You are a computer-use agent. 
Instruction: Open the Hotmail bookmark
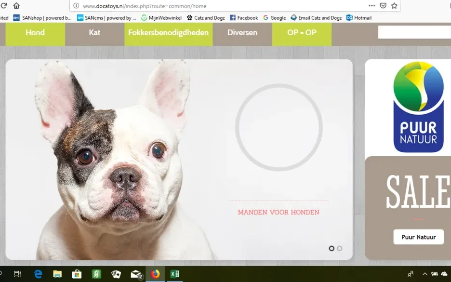point(359,18)
